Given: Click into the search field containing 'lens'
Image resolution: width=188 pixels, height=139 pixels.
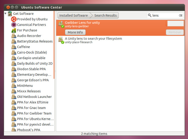Looking at the screenshot, I should (165, 15).
